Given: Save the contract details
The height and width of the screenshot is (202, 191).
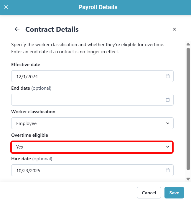Looking at the screenshot, I should 174,193.
